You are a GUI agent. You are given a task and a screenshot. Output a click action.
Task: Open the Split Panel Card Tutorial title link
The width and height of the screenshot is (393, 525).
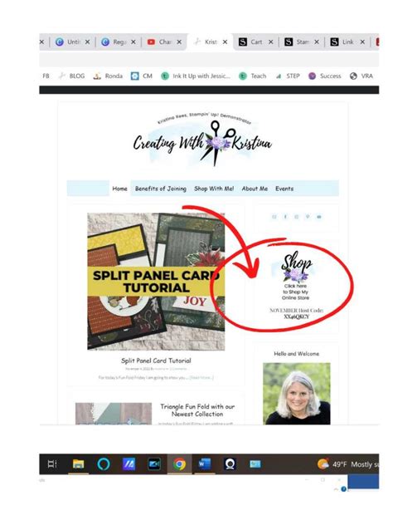tap(156, 361)
